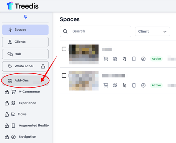Click the shopping cart icon in first space row

point(106,59)
